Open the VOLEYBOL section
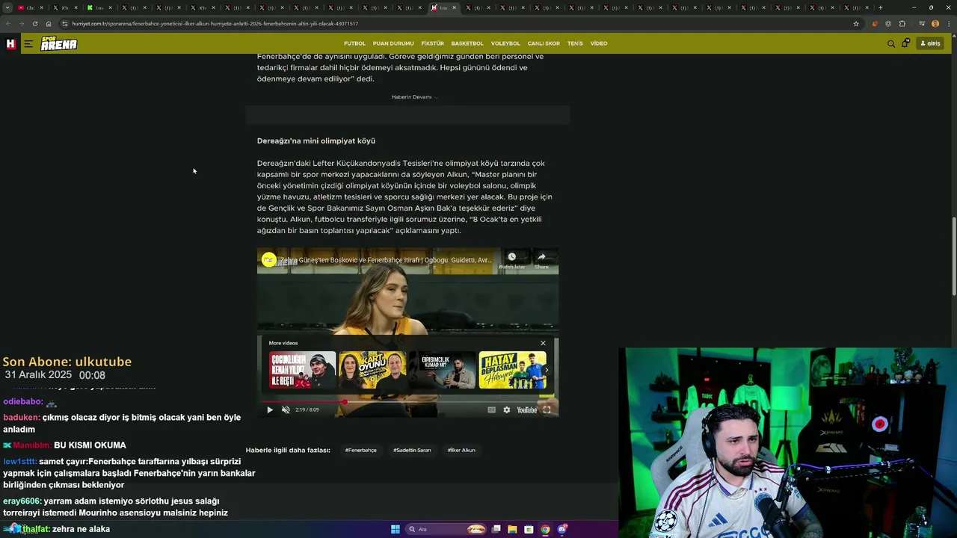The width and height of the screenshot is (957, 538). coord(505,43)
